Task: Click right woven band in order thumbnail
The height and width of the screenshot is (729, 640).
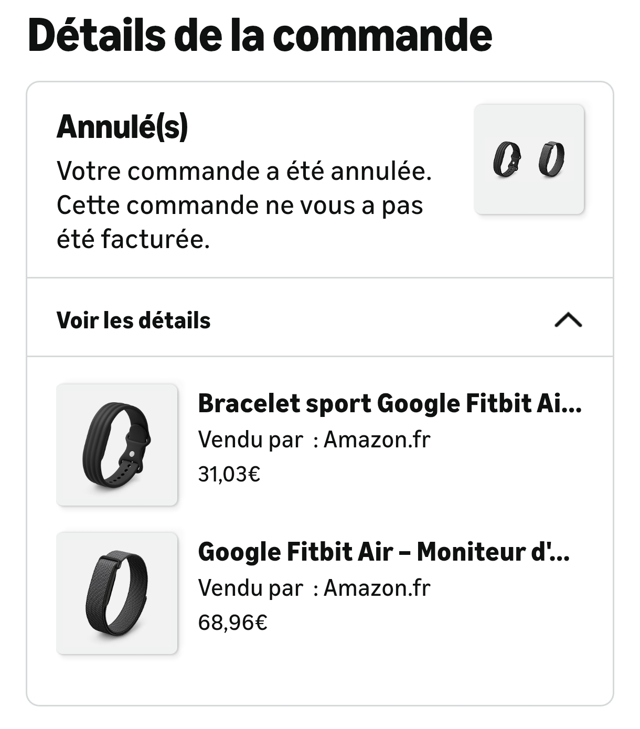Action: 552,159
